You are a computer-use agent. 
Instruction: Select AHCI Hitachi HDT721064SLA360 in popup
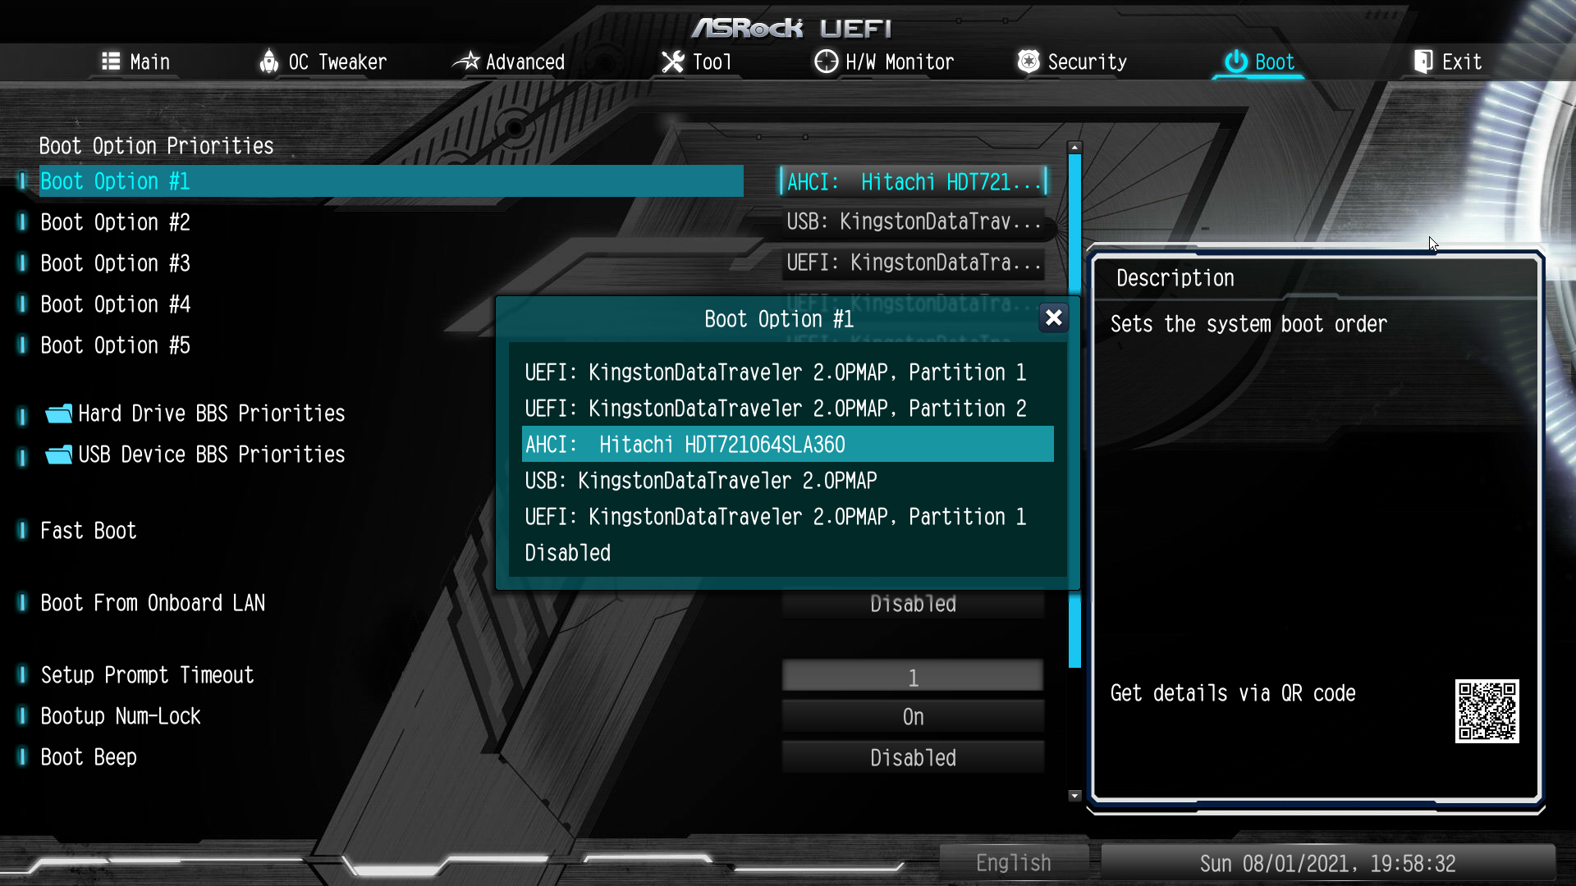[788, 445]
